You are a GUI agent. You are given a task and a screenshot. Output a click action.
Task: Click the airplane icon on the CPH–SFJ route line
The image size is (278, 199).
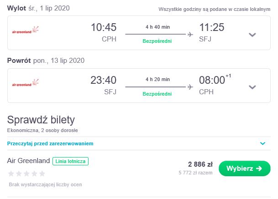coord(190,34)
